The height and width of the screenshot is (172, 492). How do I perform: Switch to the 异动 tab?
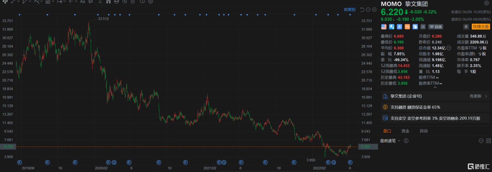(x=423, y=131)
